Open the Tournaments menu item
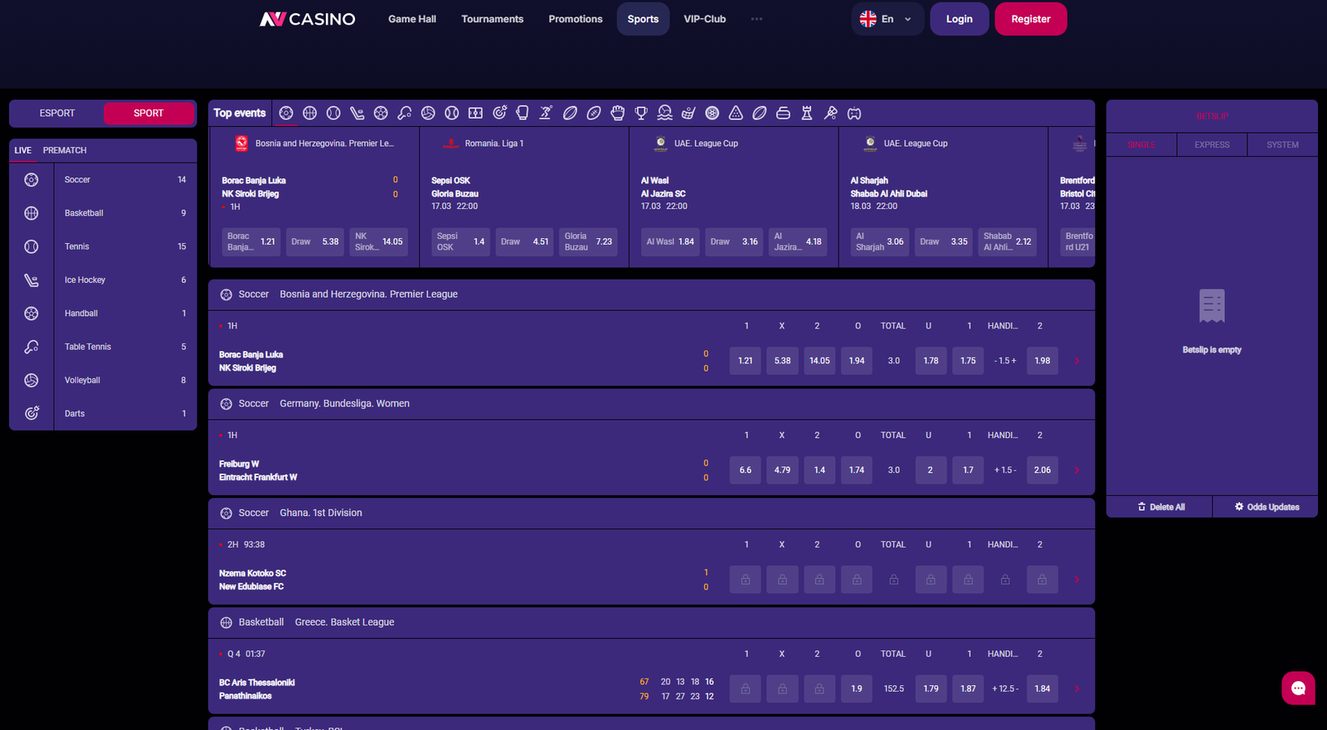The height and width of the screenshot is (730, 1327). (x=492, y=19)
